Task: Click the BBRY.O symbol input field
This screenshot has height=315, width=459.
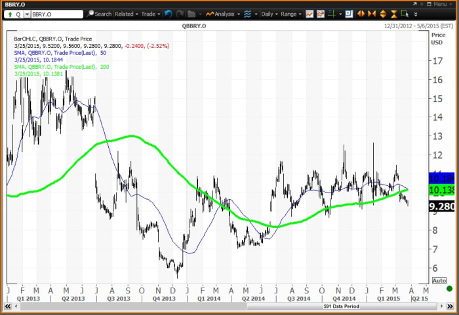Action: point(56,14)
